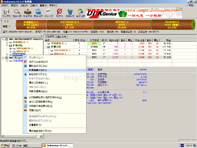The image size is (197, 148).
Task: Go to next disk with orange right arrow
Action: click(x=8, y=21)
